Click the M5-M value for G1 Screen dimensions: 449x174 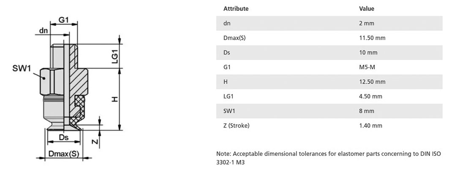click(367, 67)
